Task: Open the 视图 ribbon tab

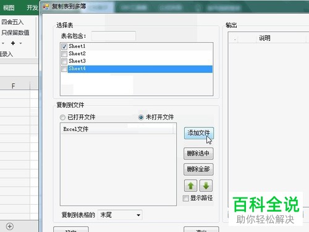Action: (x=9, y=7)
